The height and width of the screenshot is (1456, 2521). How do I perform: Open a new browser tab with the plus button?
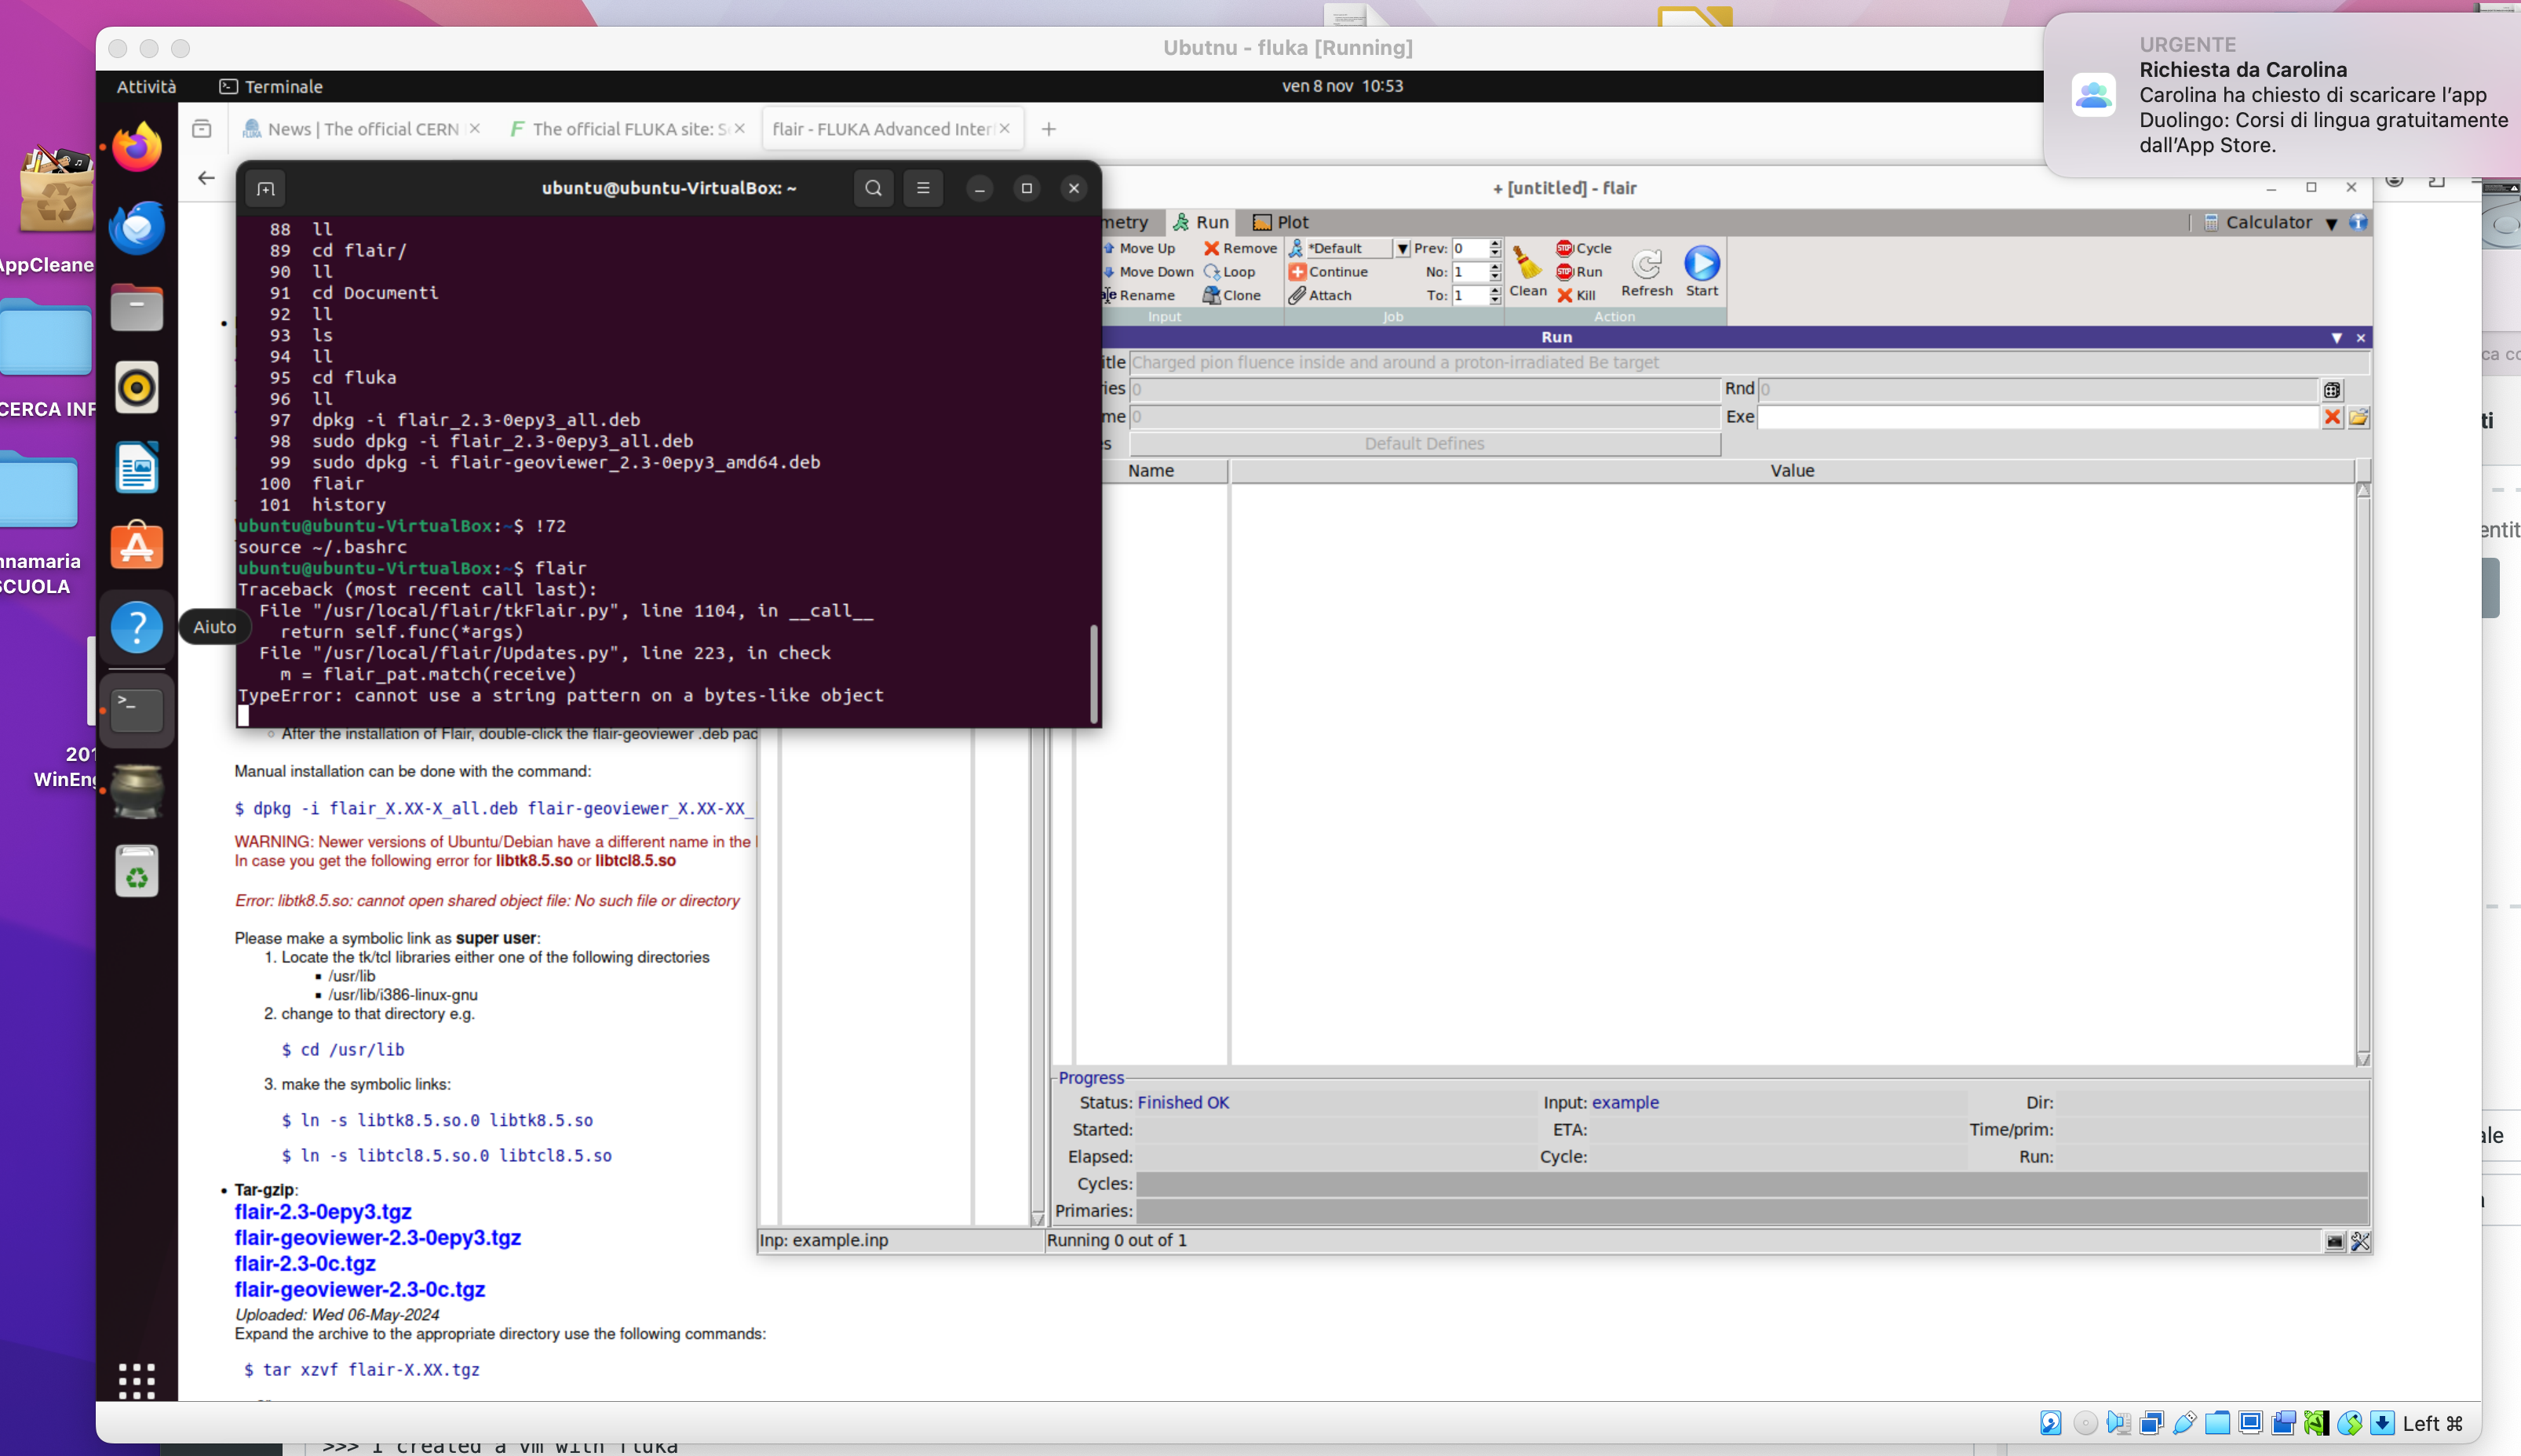(1048, 129)
